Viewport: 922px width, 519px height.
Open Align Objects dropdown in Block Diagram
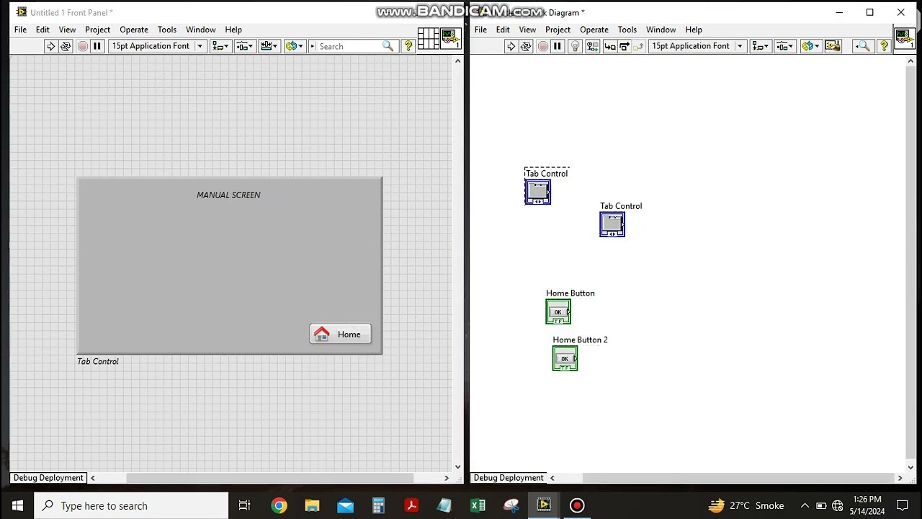(x=759, y=46)
